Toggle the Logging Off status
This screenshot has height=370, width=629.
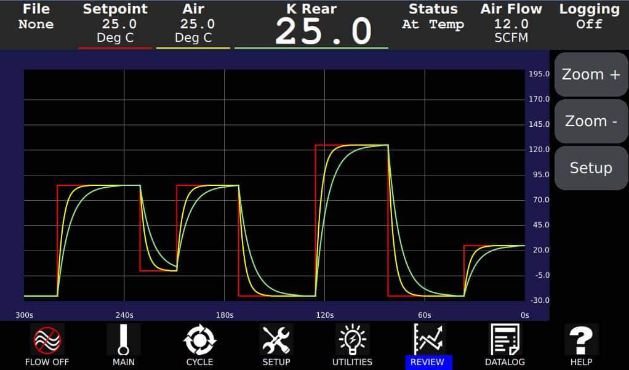coord(589,24)
